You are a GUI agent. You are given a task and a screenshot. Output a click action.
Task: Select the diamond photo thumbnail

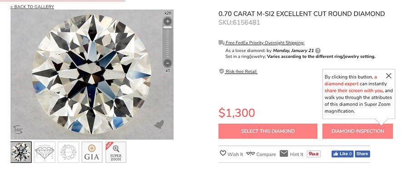click(21, 152)
